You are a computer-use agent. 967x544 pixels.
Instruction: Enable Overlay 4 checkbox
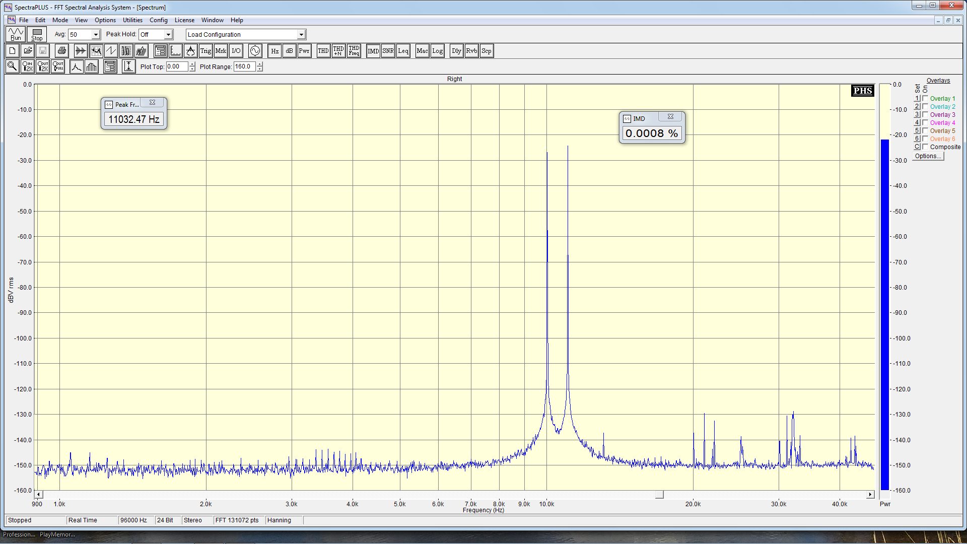pos(925,123)
